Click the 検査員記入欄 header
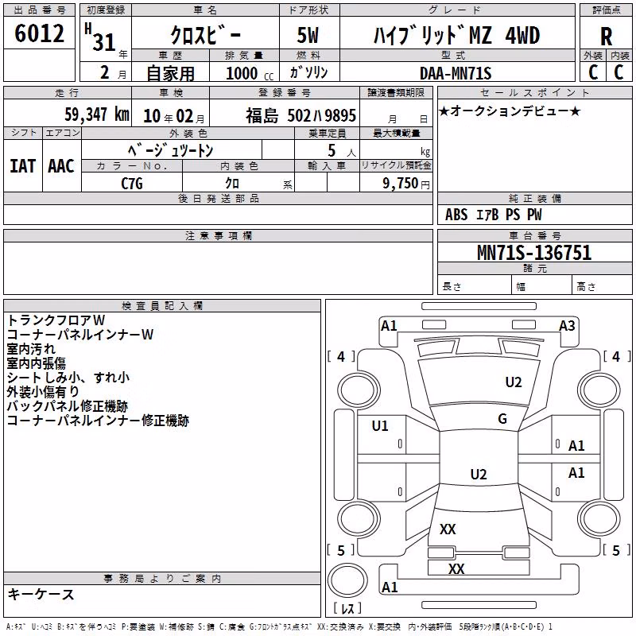 click(x=162, y=306)
